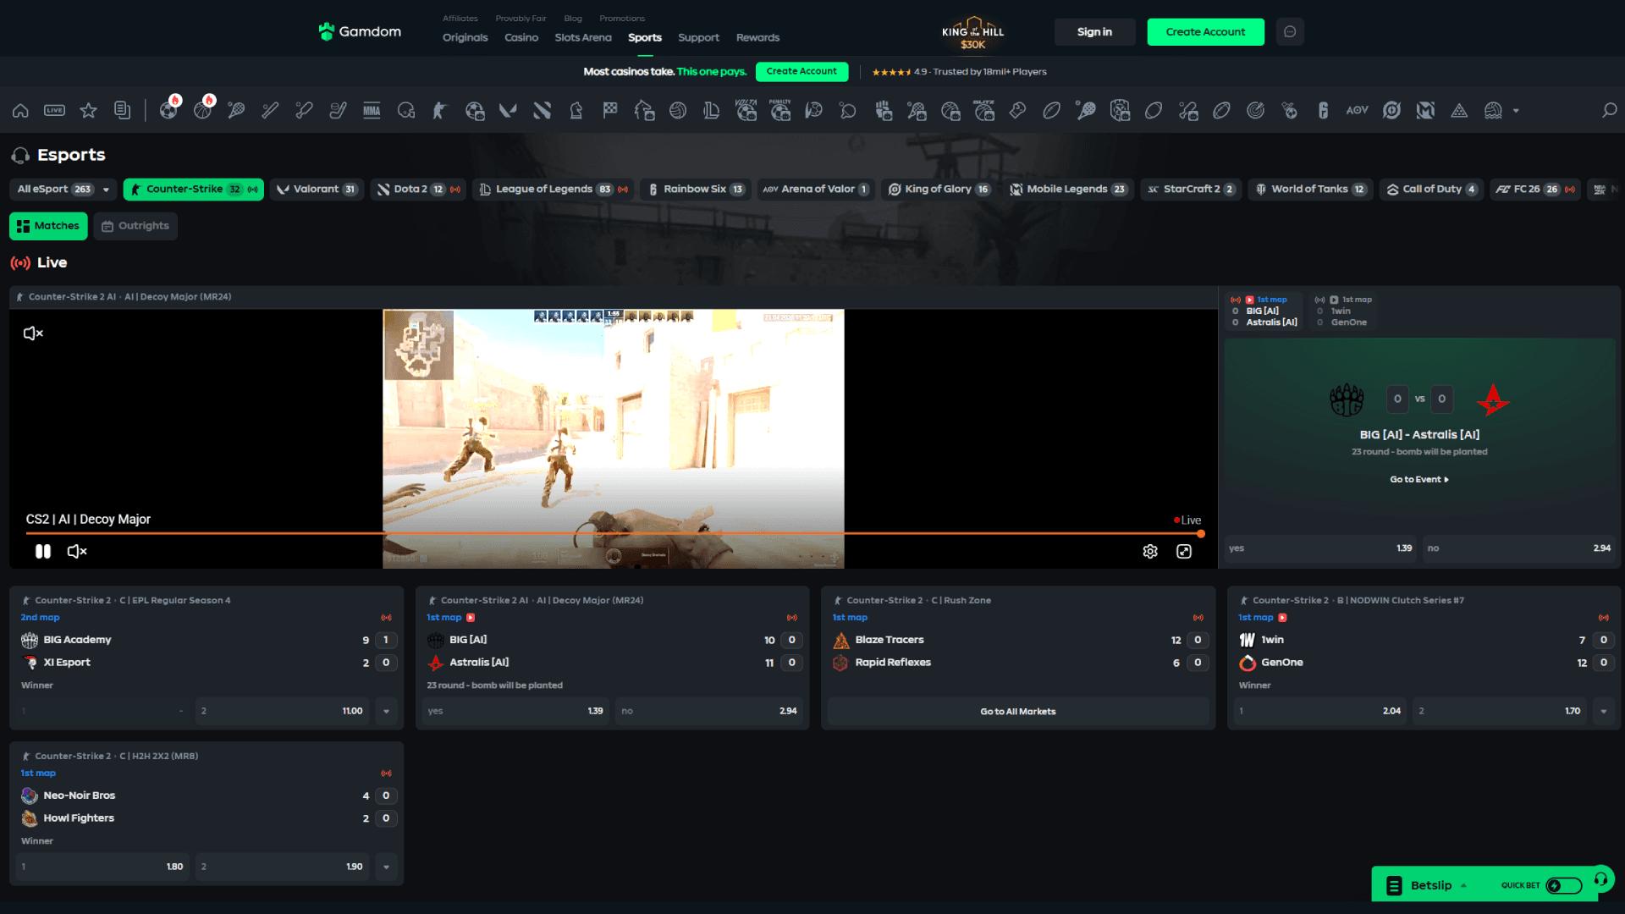
Task: Select the darts target icon
Action: tap(1256, 111)
